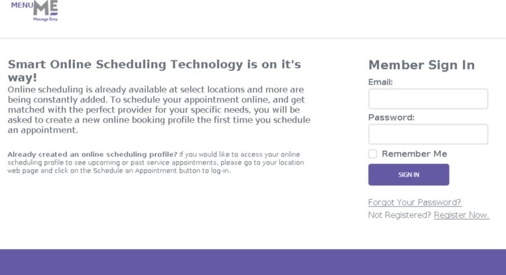Click the Remember Me label text

point(414,154)
